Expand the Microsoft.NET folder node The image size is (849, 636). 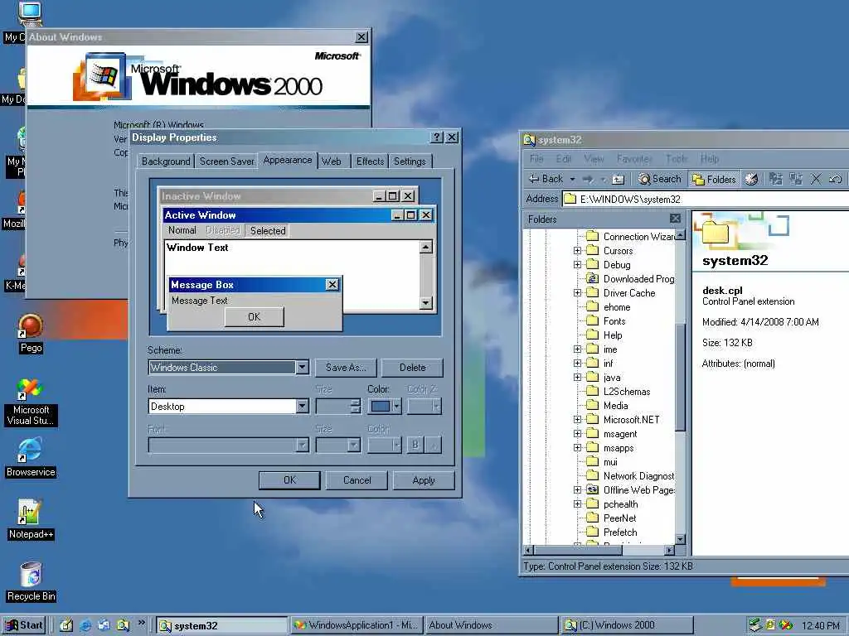577,420
